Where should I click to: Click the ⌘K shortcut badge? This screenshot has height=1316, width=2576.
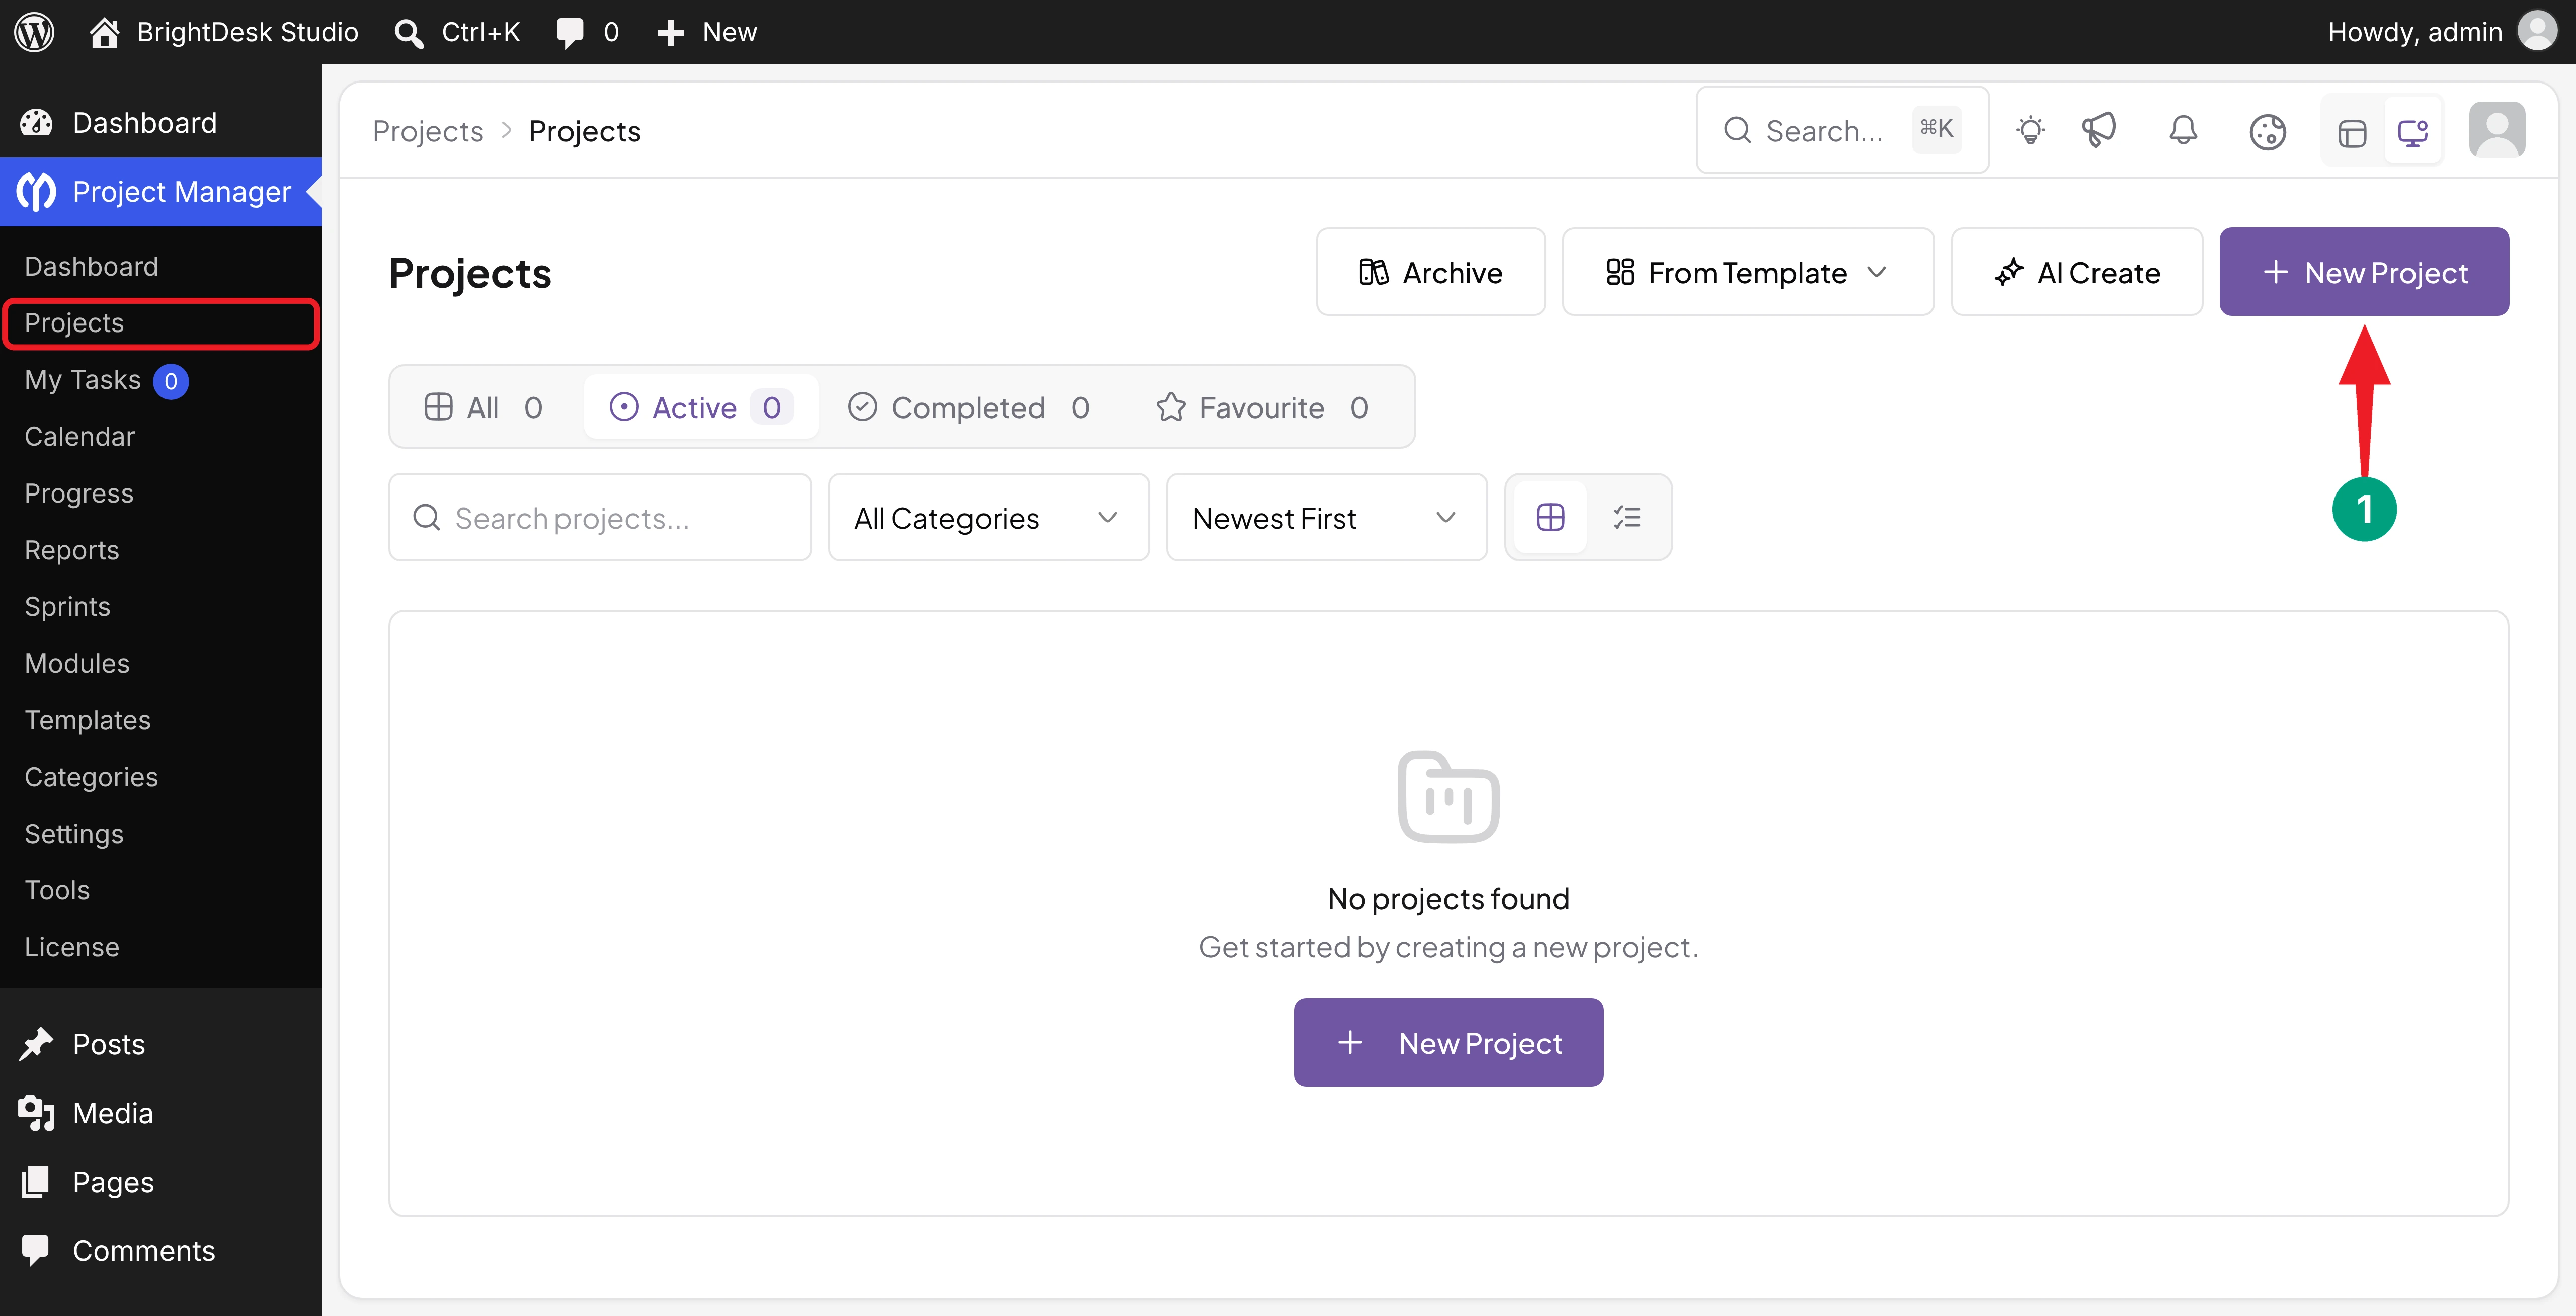(1936, 129)
